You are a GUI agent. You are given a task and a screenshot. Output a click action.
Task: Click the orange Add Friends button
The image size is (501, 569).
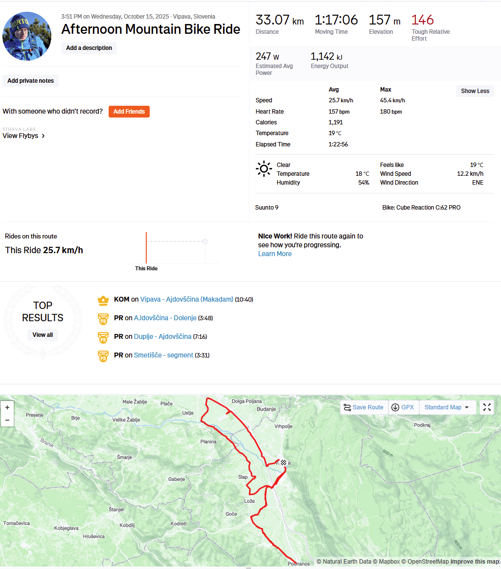pos(129,112)
